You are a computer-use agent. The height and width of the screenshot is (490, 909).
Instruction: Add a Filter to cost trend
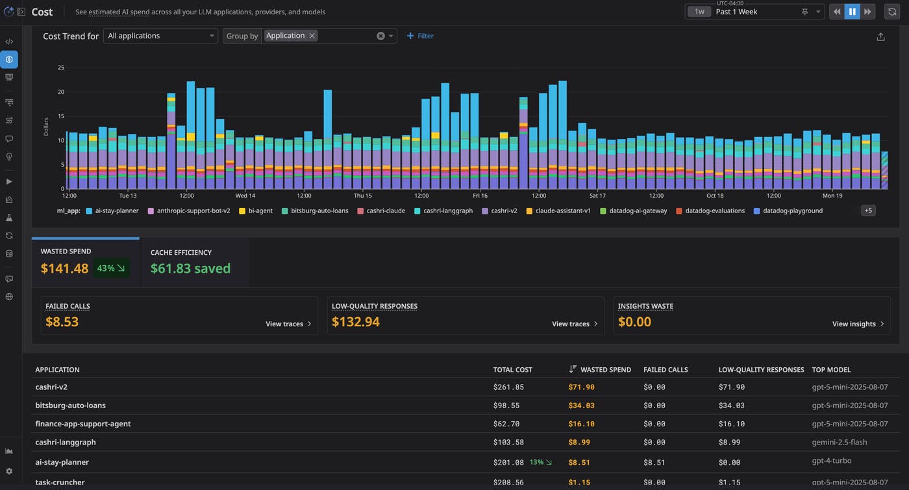tap(420, 36)
